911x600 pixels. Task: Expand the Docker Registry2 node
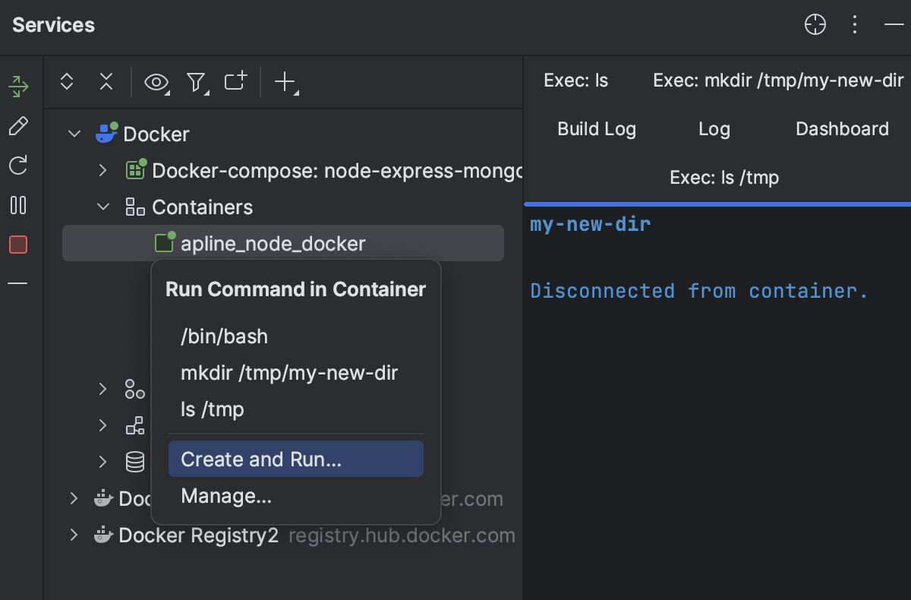coord(74,535)
